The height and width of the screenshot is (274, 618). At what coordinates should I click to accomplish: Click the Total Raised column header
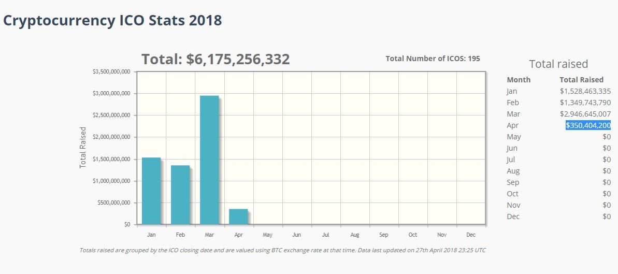(581, 80)
